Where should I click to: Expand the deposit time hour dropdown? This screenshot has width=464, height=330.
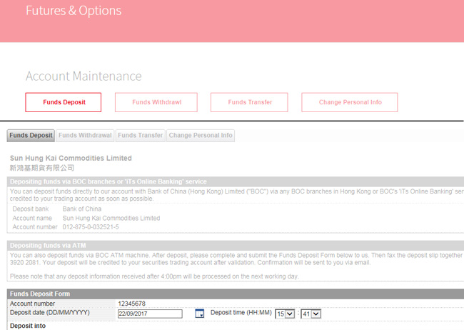click(285, 314)
